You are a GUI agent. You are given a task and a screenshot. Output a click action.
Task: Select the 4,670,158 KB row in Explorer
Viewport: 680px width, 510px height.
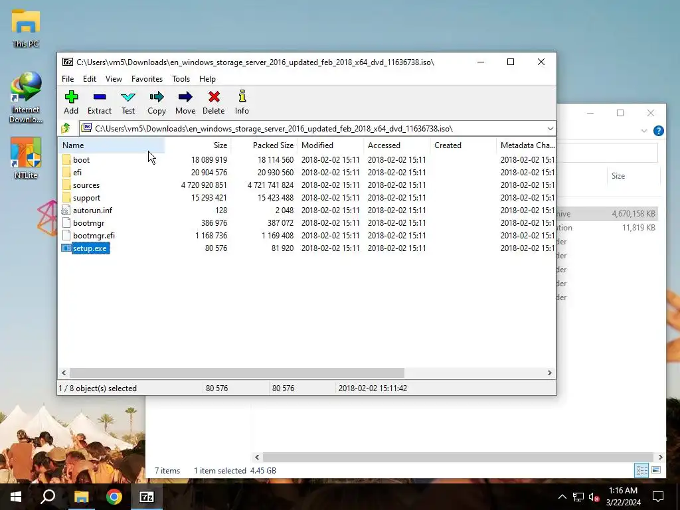(608, 214)
